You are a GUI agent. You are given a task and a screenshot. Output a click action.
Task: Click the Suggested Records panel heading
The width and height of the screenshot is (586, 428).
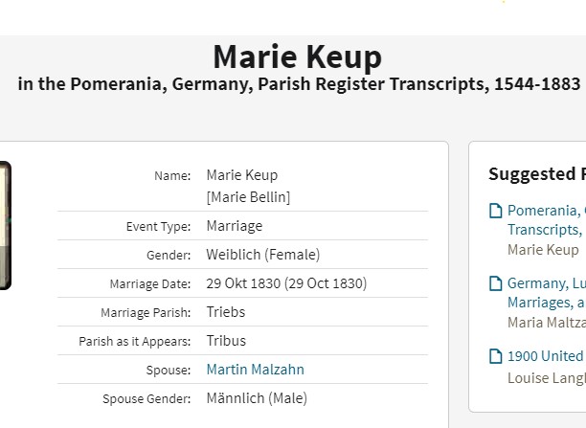(x=537, y=174)
